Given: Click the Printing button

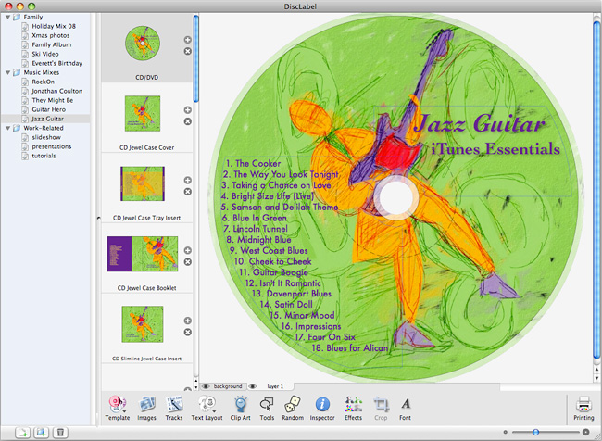Looking at the screenshot, I should click(x=583, y=408).
